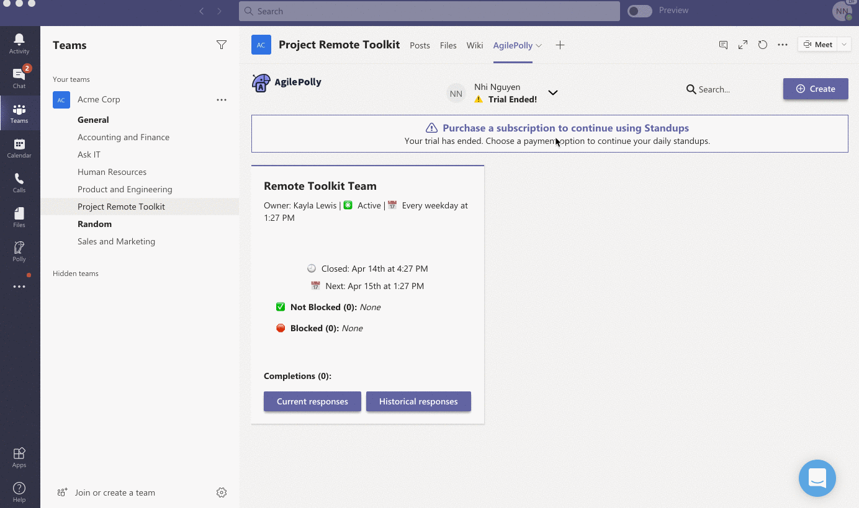Image resolution: width=859 pixels, height=508 pixels.
Task: Click the Meet button
Action: [x=817, y=45]
